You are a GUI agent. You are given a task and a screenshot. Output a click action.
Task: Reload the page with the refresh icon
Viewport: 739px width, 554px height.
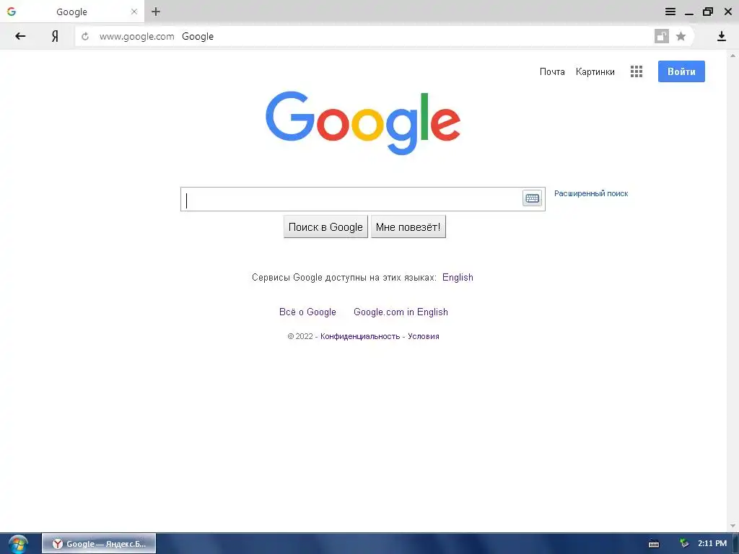pos(85,36)
